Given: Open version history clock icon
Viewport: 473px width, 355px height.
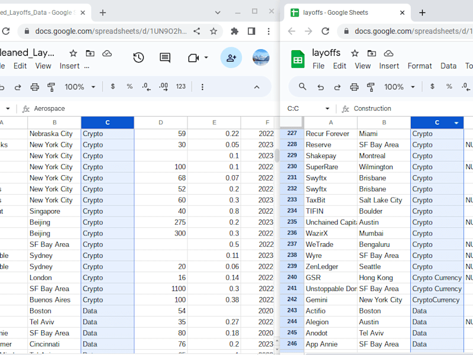Looking at the screenshot, I should pyautogui.click(x=138, y=57).
